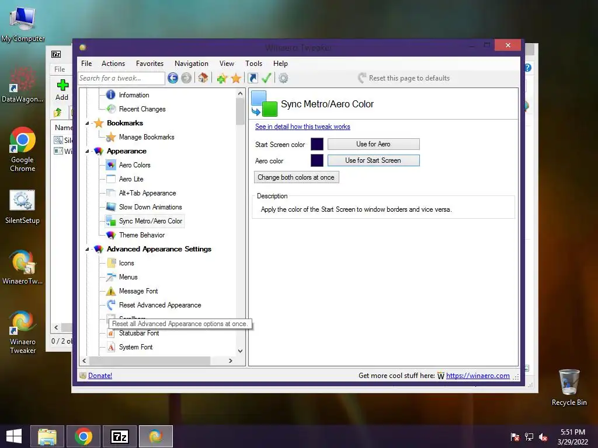
Task: Click the volume tray icon
Action: point(543,437)
